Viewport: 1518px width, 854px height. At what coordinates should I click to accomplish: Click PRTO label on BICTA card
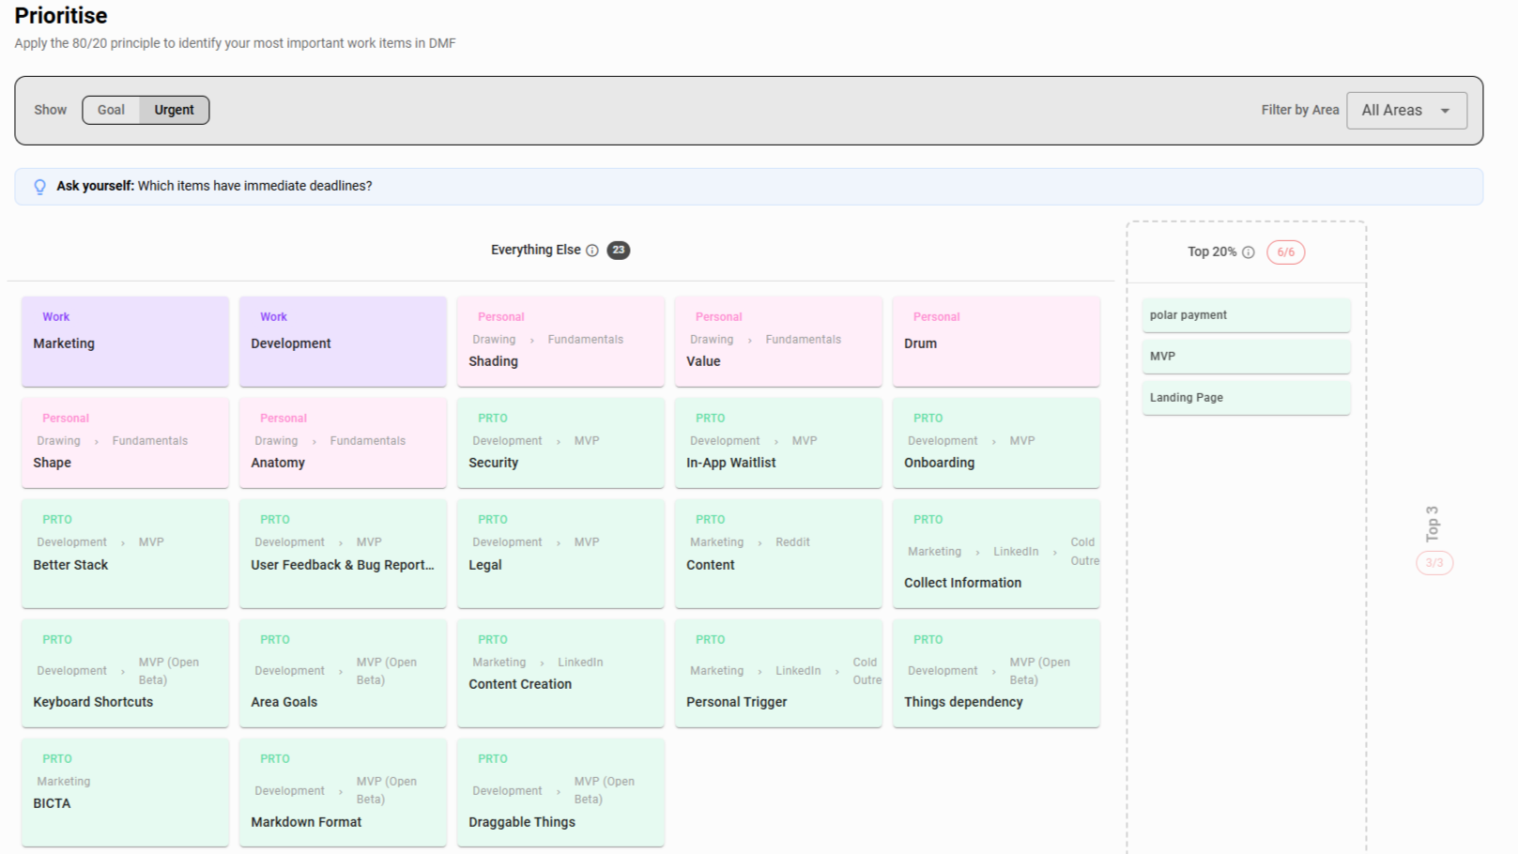56,759
